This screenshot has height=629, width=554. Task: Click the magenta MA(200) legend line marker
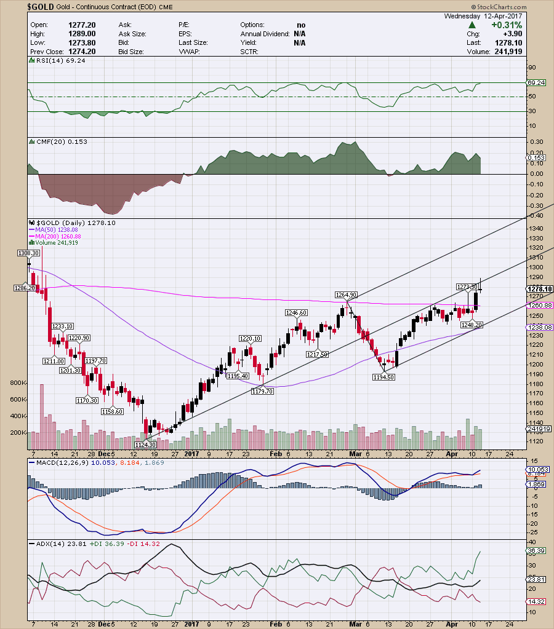coord(32,237)
